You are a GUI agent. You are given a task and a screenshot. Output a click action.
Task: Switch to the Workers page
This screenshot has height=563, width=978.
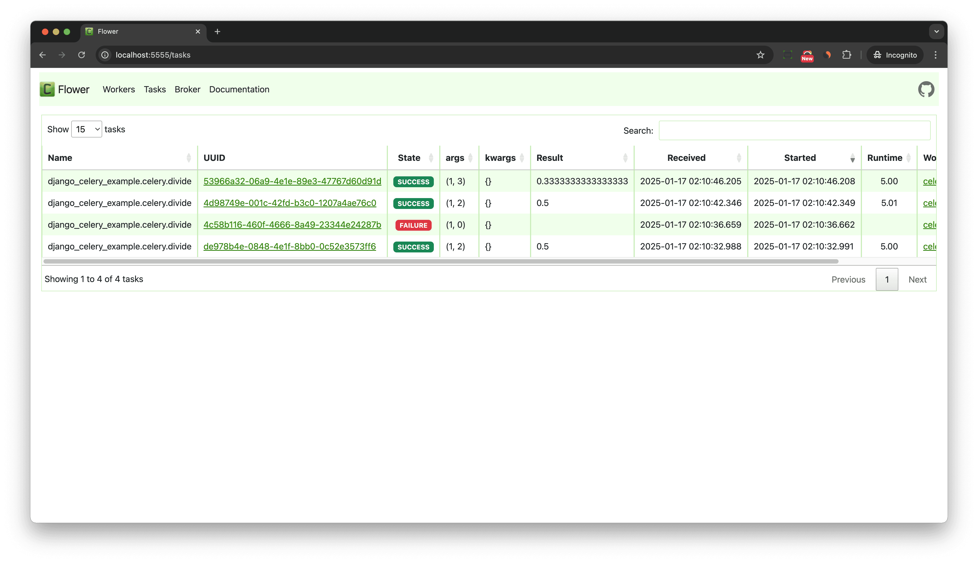coord(118,89)
